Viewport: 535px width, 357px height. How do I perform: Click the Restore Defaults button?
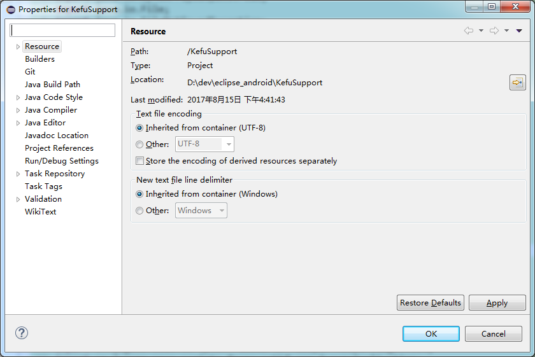431,303
